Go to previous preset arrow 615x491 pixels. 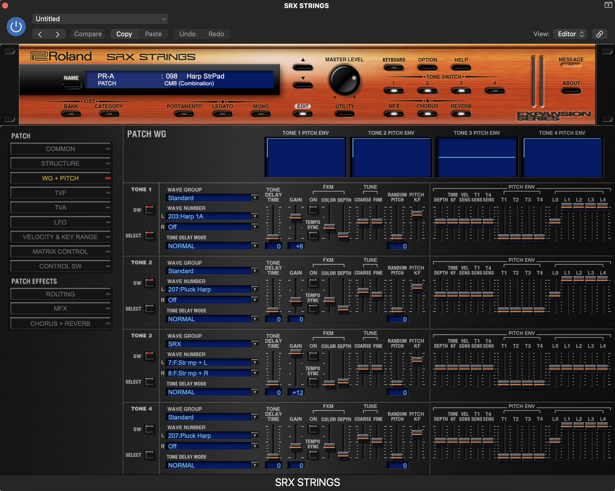click(x=41, y=34)
